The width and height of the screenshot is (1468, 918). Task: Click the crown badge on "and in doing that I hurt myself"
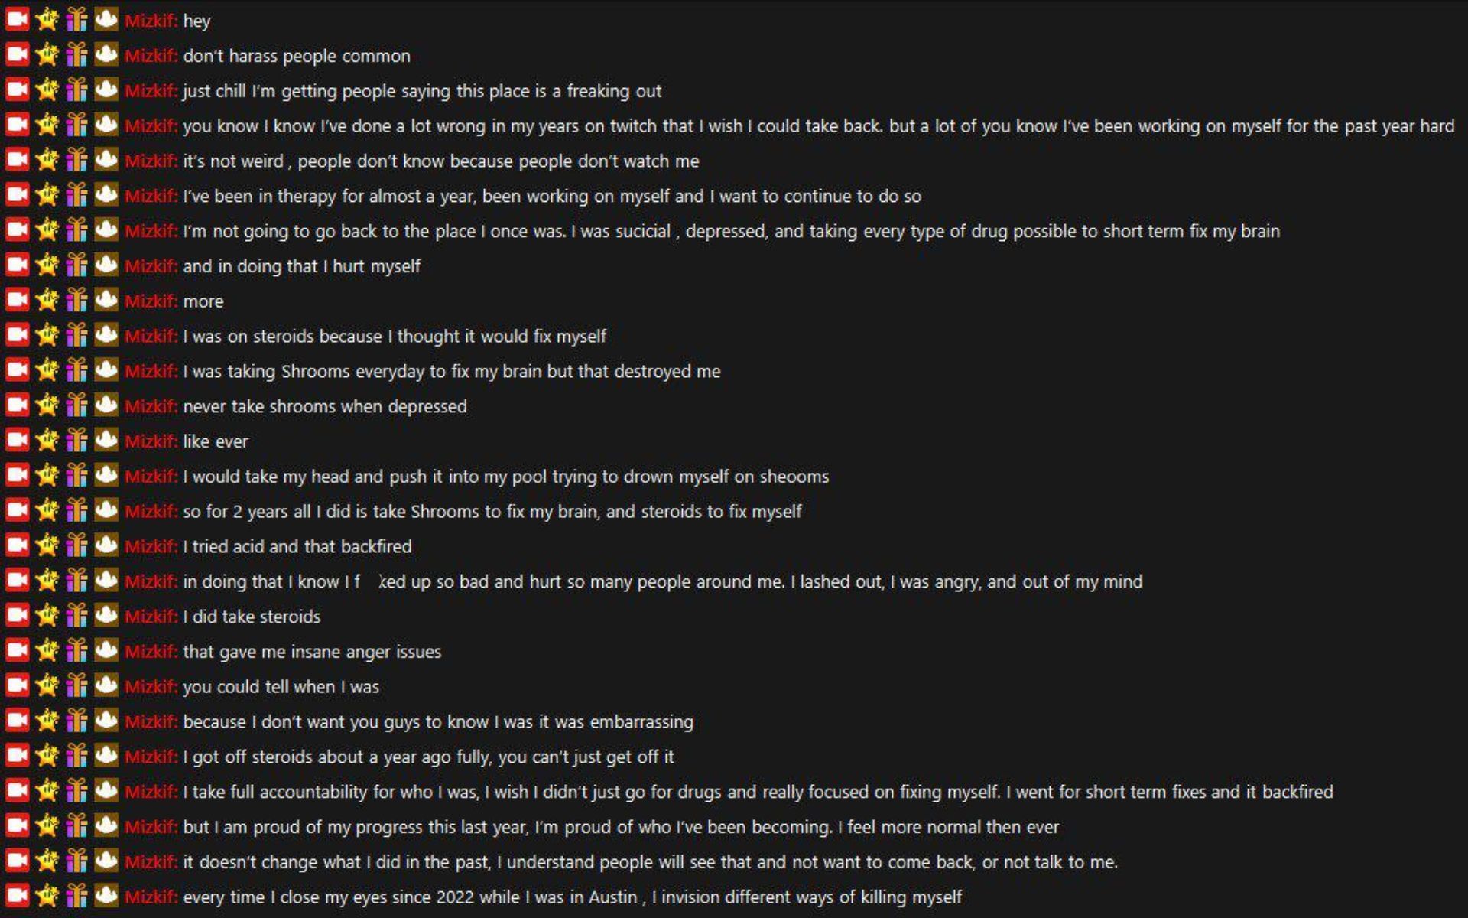click(105, 266)
